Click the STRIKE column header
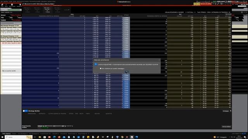Screen dimensions: 248x139 coord(126,15)
